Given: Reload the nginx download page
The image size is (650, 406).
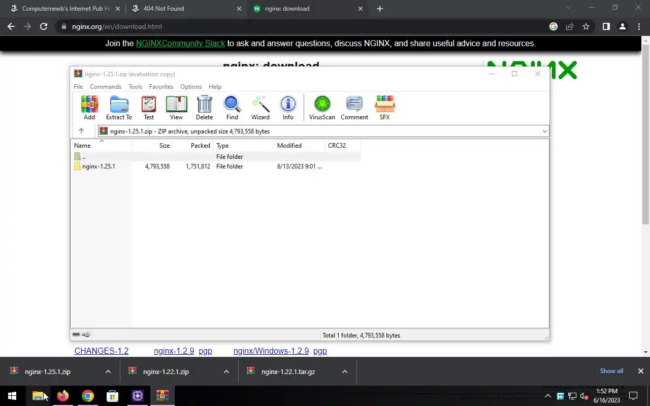Looking at the screenshot, I should click(44, 26).
